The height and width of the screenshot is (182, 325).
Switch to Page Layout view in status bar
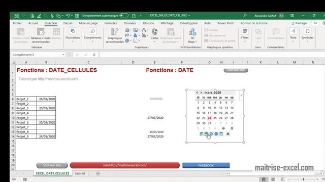tap(273, 179)
